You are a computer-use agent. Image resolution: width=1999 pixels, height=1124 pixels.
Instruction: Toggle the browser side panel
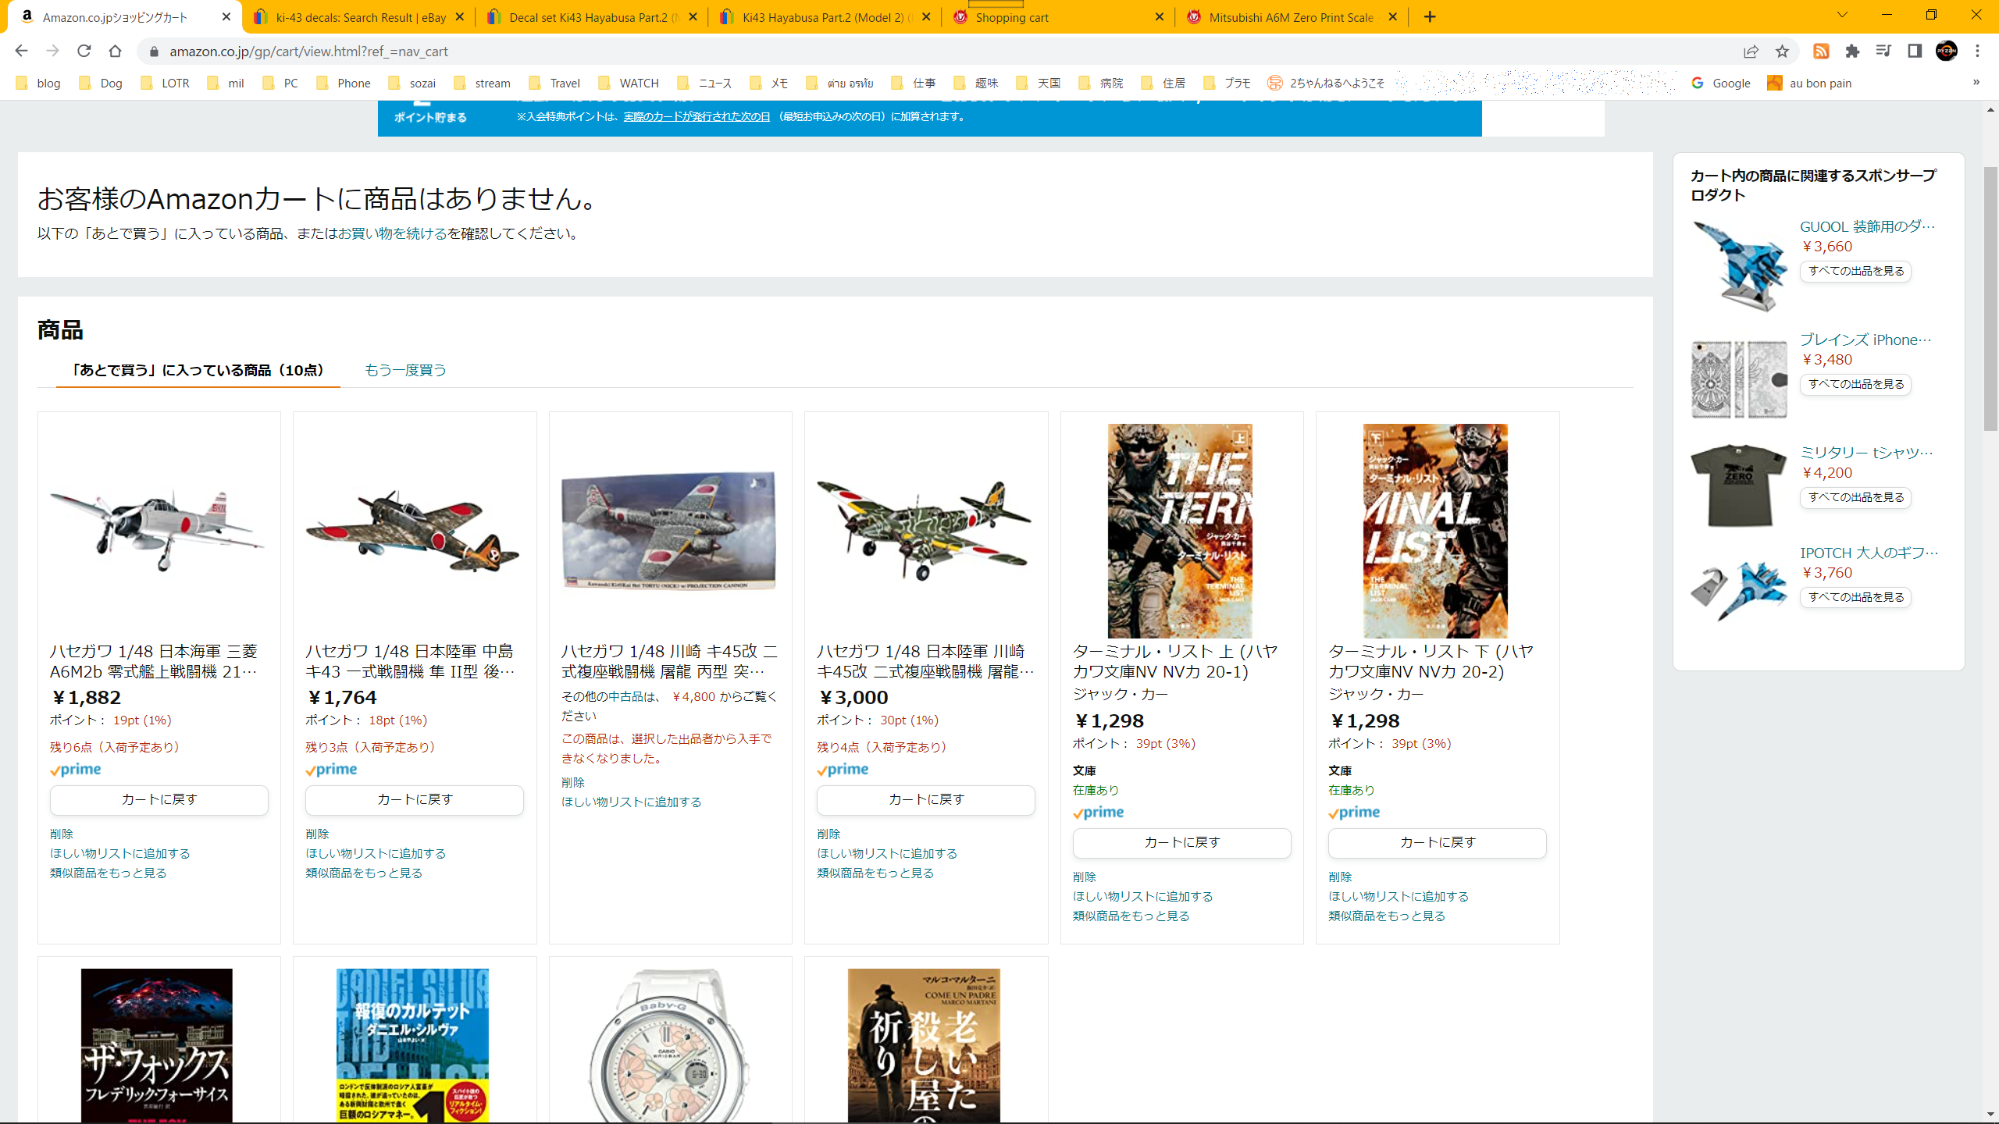pyautogui.click(x=1915, y=51)
